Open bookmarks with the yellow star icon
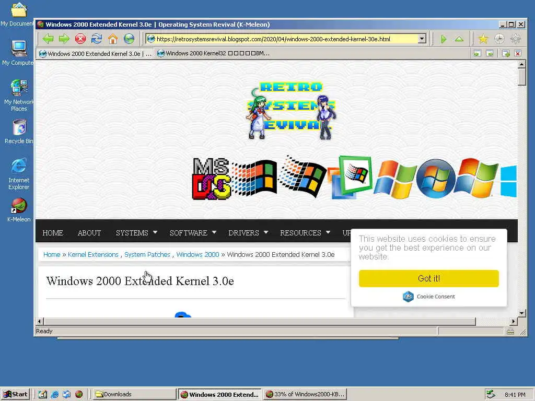The image size is (535, 401). (x=483, y=39)
